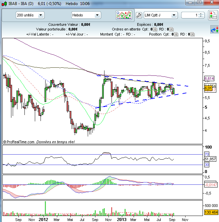Decrease quantity with the down stepper arrow
Screen dimensions: 219x222
[x=201, y=16]
